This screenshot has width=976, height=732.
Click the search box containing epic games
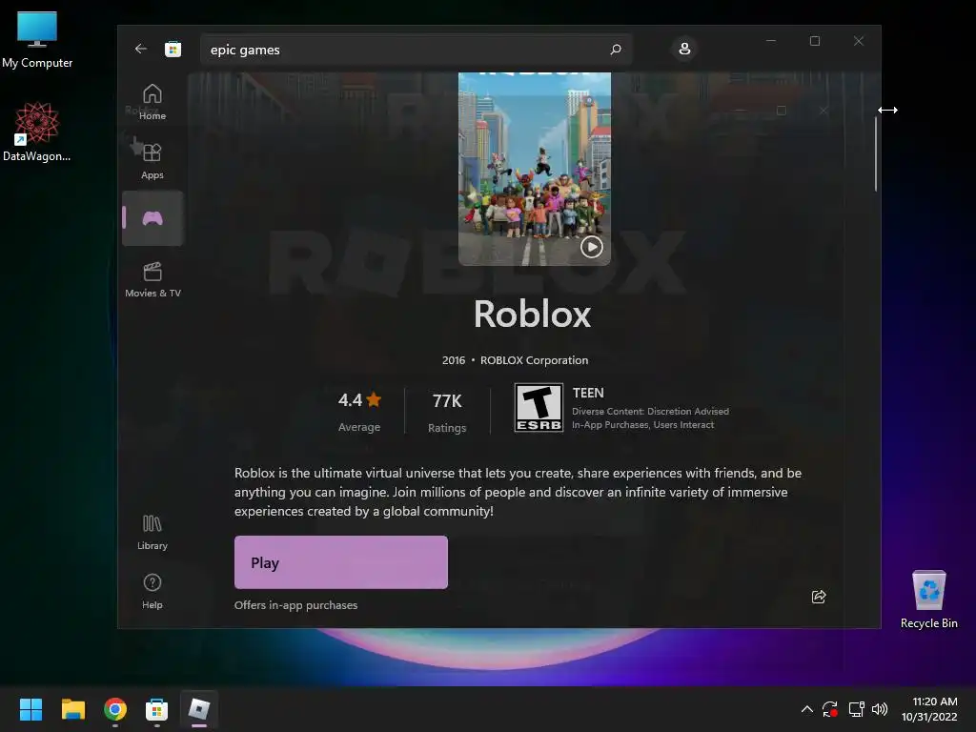(416, 50)
